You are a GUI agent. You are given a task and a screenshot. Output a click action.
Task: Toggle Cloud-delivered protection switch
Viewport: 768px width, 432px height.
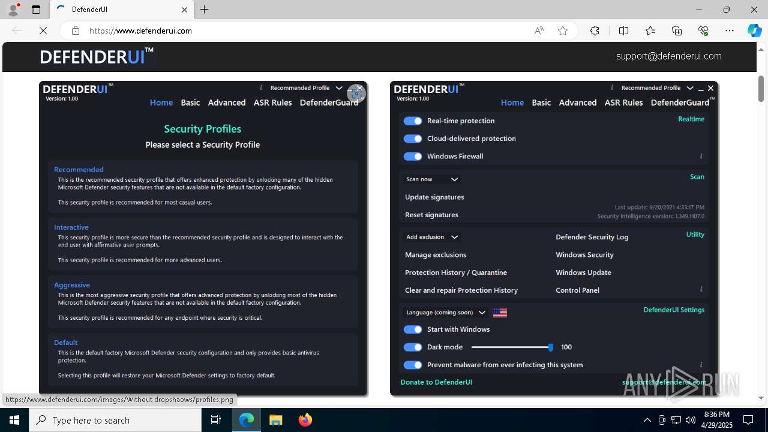pyautogui.click(x=413, y=139)
